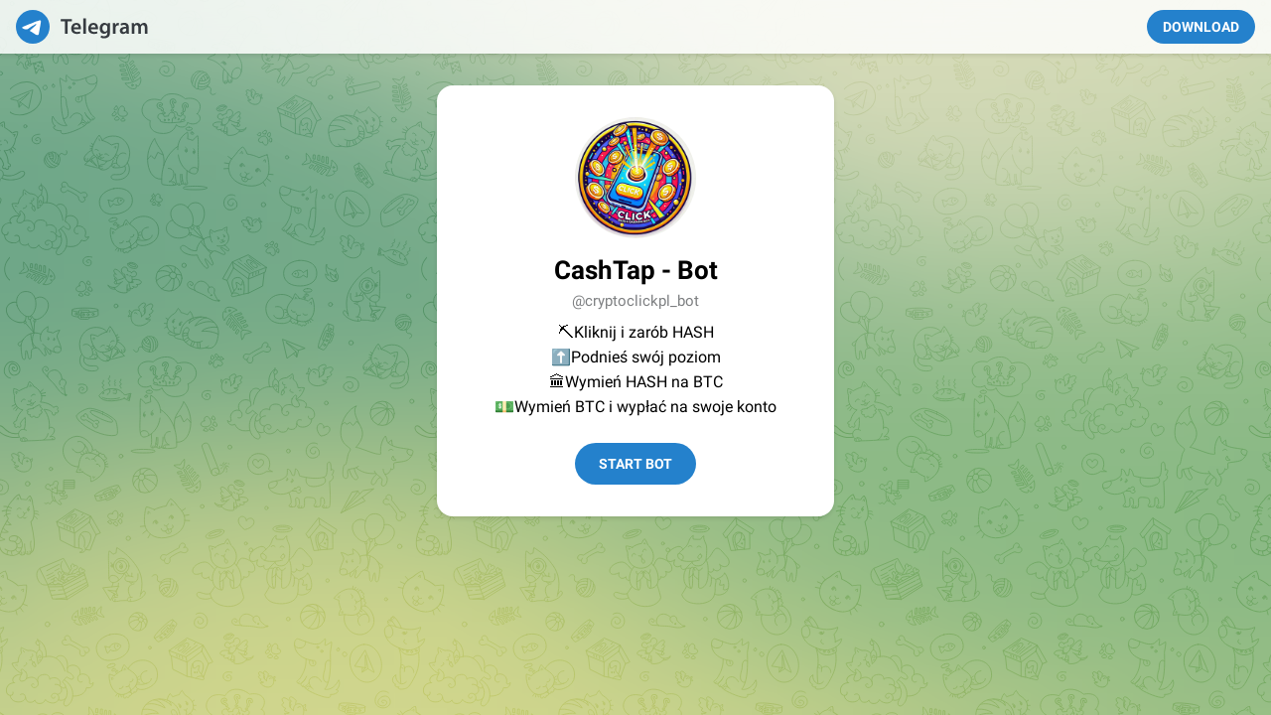Click empty header bar area beside Telegram
This screenshot has width=1271, height=715.
(x=645, y=27)
